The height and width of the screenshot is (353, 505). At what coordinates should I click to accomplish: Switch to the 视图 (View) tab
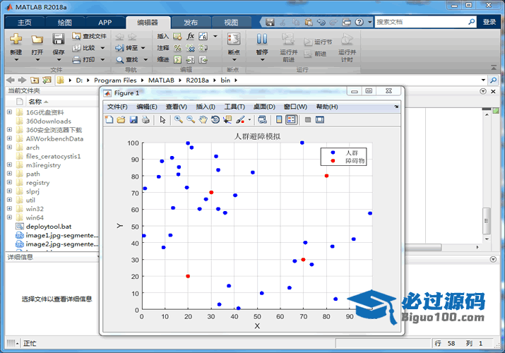coord(231,23)
